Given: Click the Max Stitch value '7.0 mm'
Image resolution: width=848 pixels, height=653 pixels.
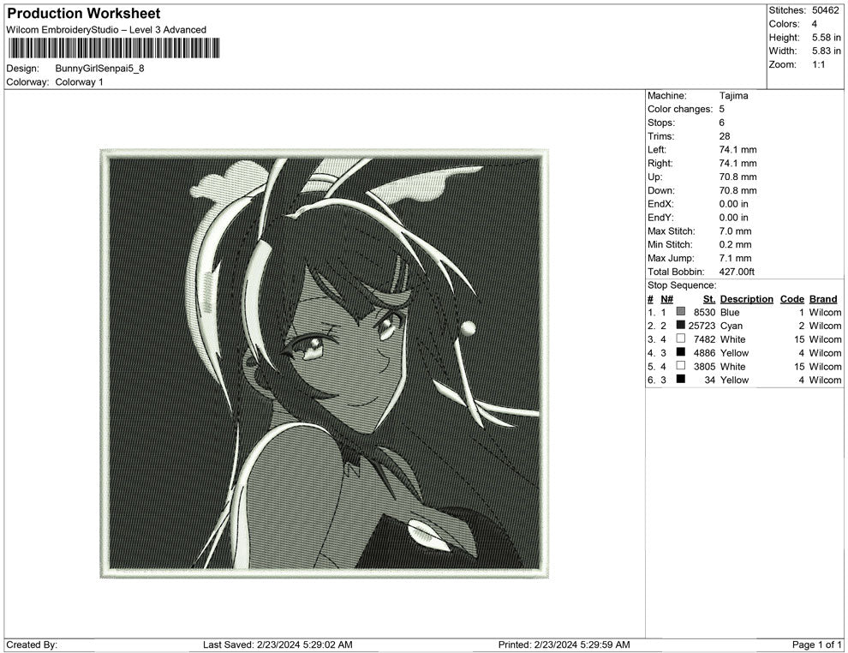Looking at the screenshot, I should click(x=735, y=231).
